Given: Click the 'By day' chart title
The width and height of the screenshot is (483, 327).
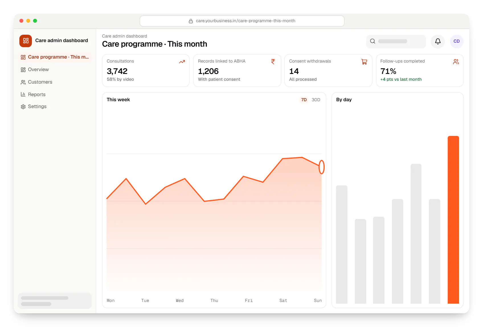Looking at the screenshot, I should click(344, 100).
